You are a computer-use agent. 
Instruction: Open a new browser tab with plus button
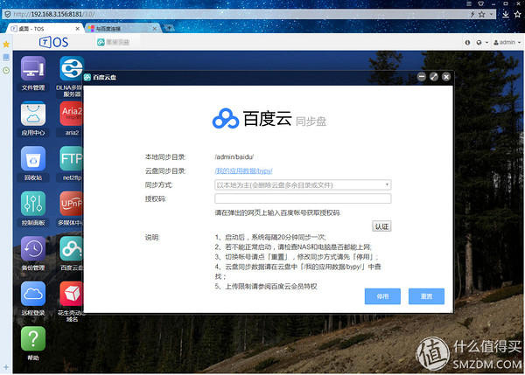pos(169,28)
